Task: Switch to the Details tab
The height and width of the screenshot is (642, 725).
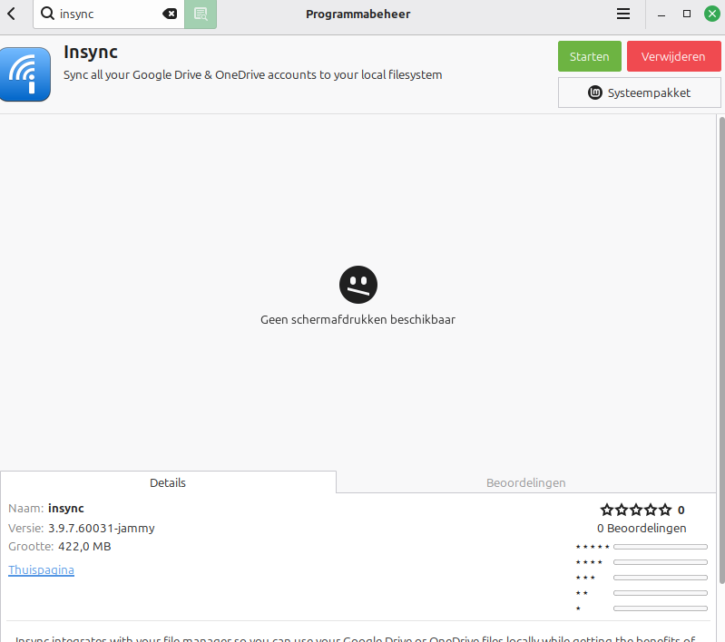Action: tap(168, 482)
